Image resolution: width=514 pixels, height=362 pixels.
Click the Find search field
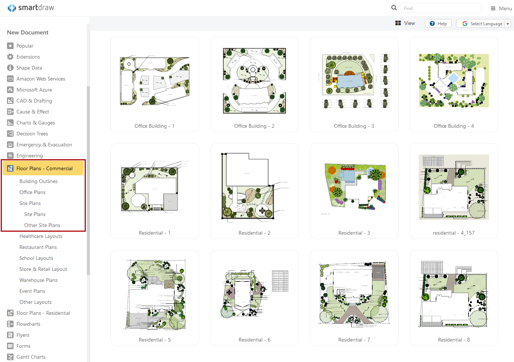[441, 8]
